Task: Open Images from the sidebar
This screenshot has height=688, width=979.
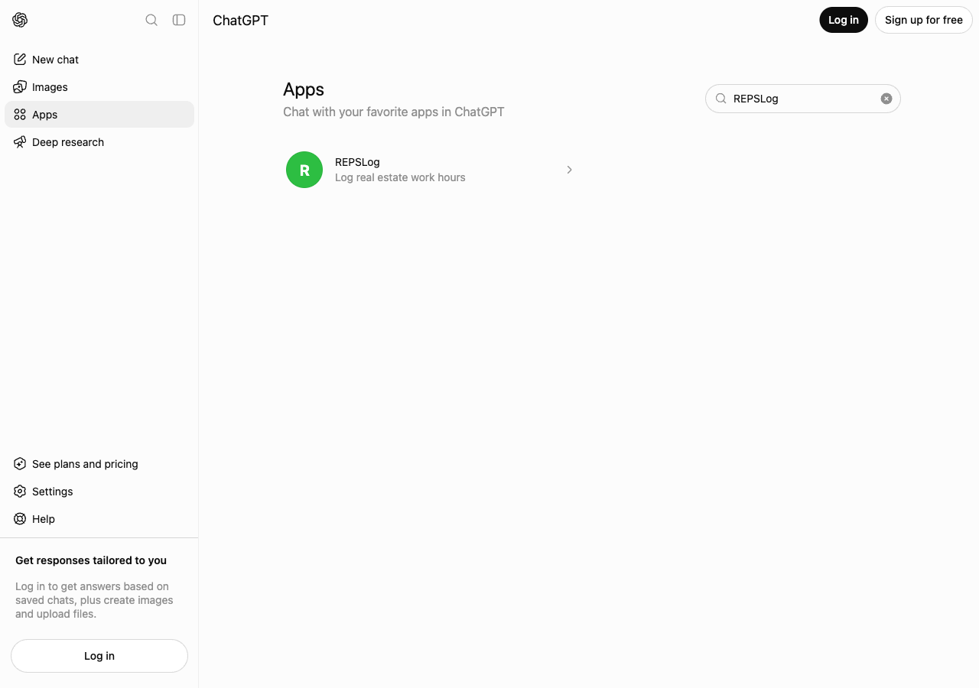Action: click(x=99, y=86)
